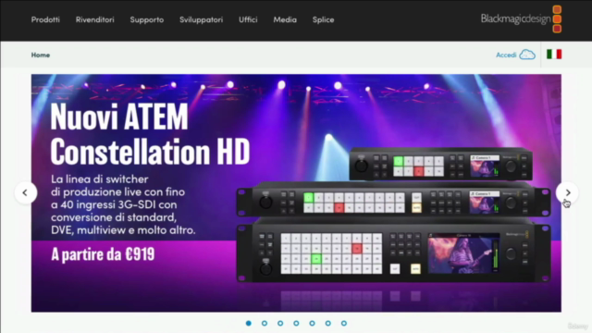The height and width of the screenshot is (333, 592).
Task: Click the Home breadcrumb link
Action: [x=41, y=55]
